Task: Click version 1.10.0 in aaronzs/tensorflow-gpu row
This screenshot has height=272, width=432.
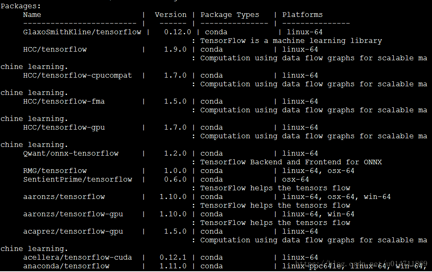Action: click(173, 214)
